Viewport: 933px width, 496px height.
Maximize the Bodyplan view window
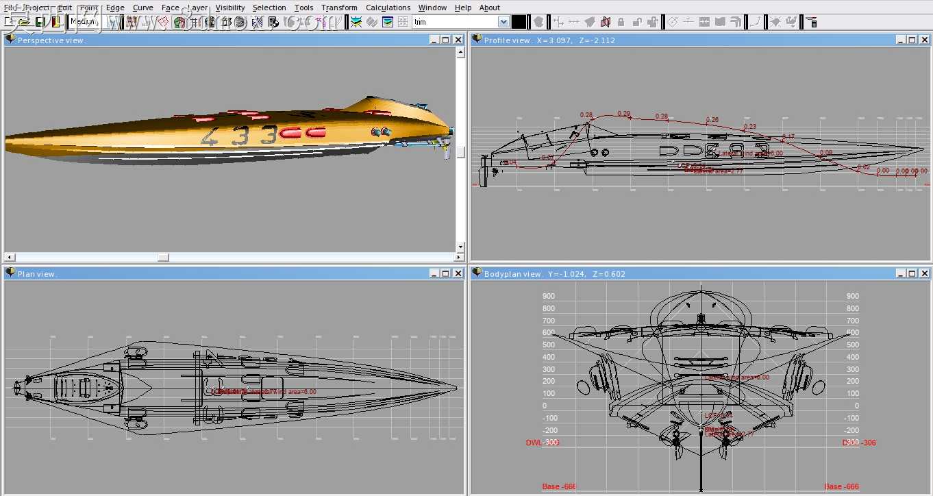(912, 273)
